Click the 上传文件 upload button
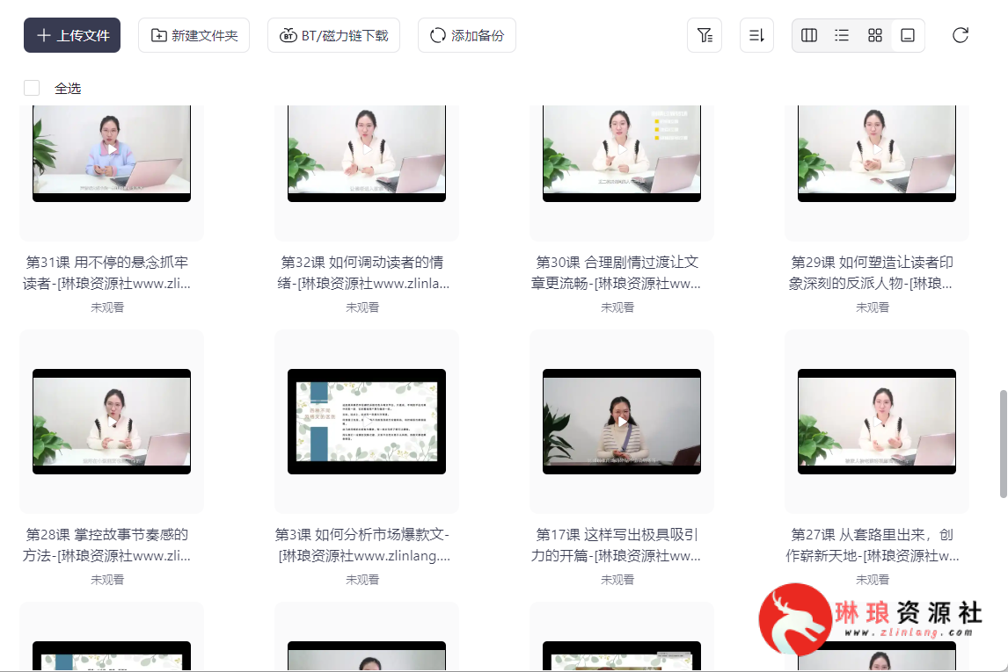Image resolution: width=1008 pixels, height=672 pixels. pos(72,35)
